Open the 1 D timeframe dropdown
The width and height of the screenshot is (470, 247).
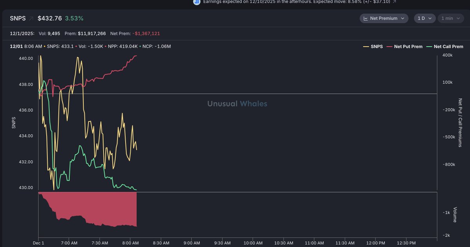424,18
